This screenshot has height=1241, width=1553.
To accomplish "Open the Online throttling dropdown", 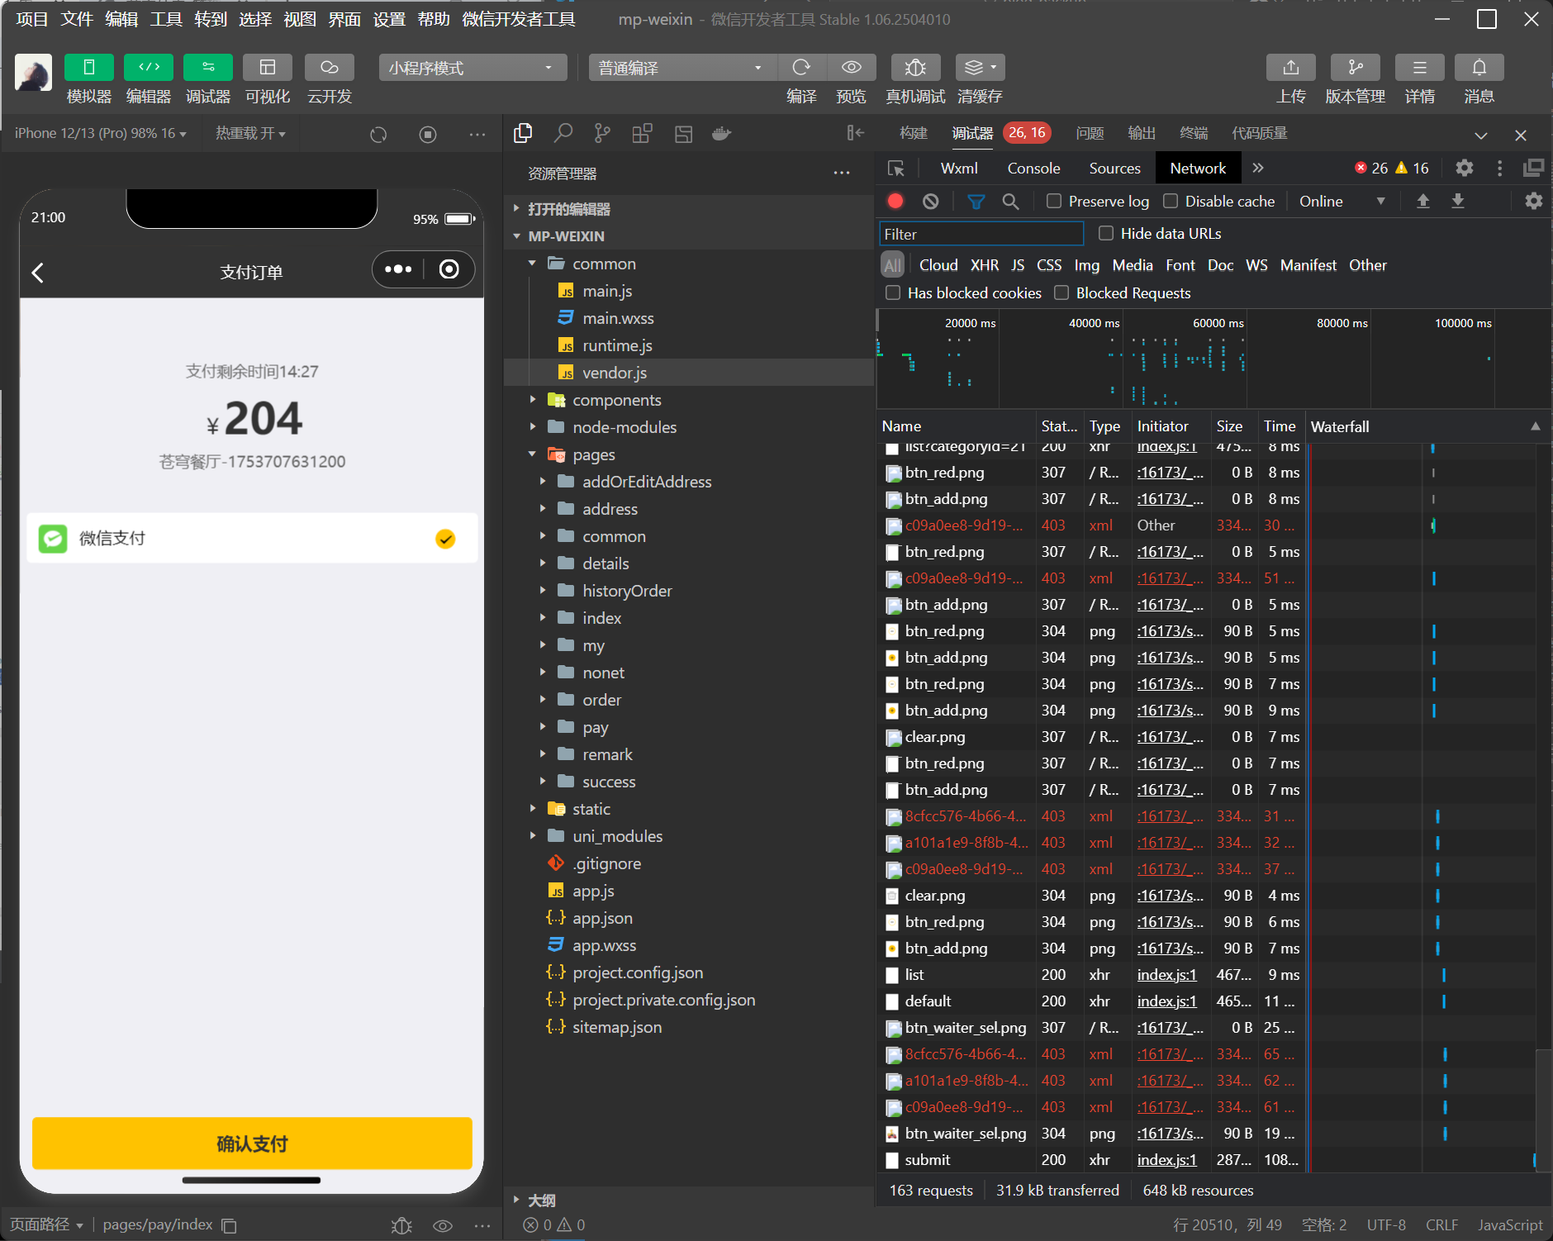I will pos(1342,202).
